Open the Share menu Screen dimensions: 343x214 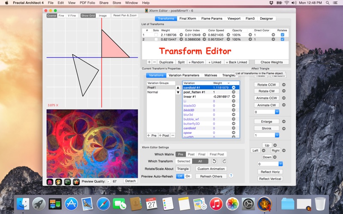pyautogui.click(x=104, y=3)
